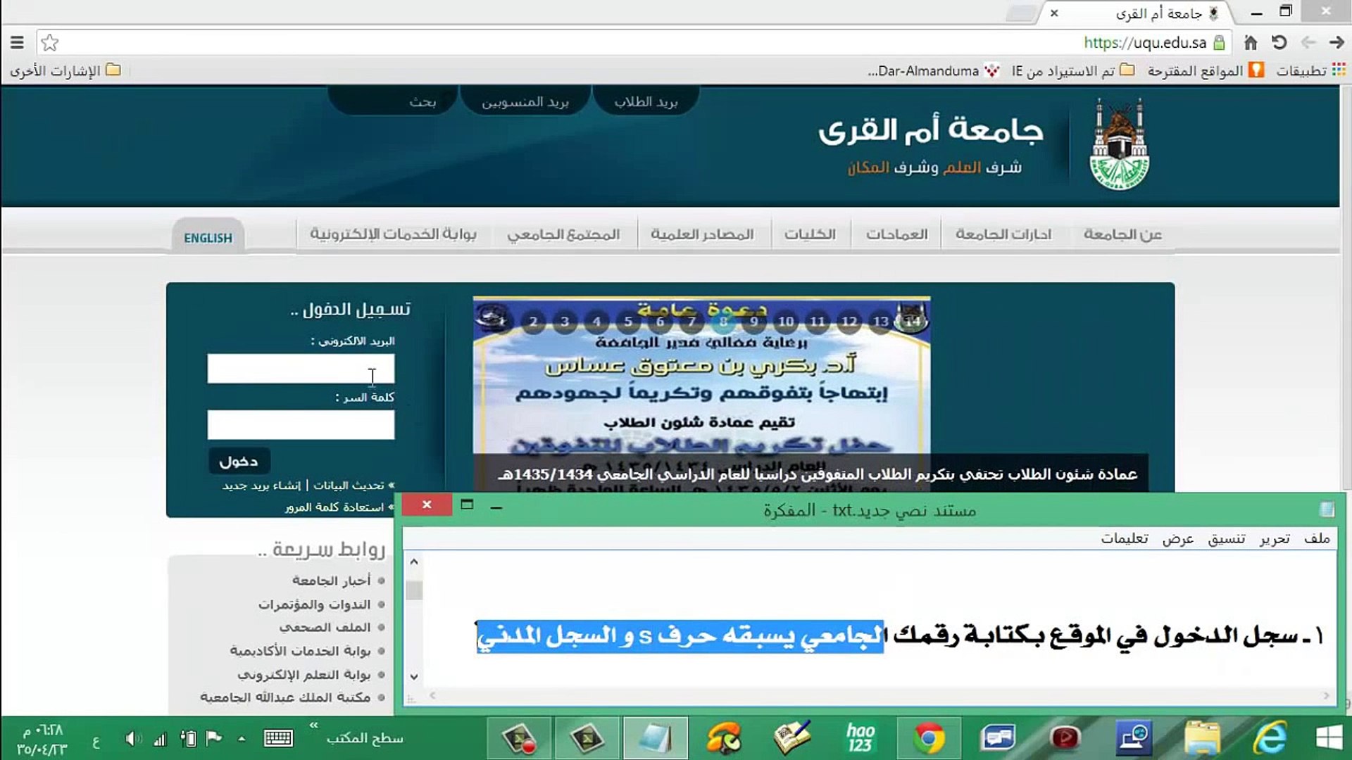Open hao123 taskbar shortcut
Image resolution: width=1352 pixels, height=760 pixels.
pyautogui.click(x=860, y=738)
